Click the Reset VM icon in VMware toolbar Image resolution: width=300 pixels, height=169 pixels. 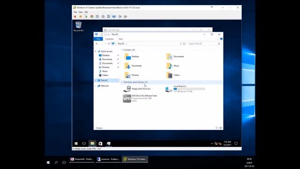pyautogui.click(x=92, y=17)
